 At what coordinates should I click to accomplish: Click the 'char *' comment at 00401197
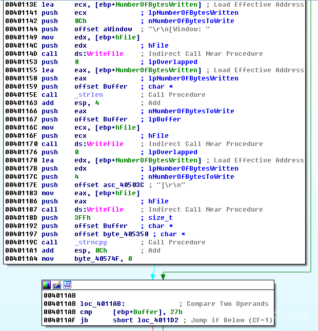(173, 234)
